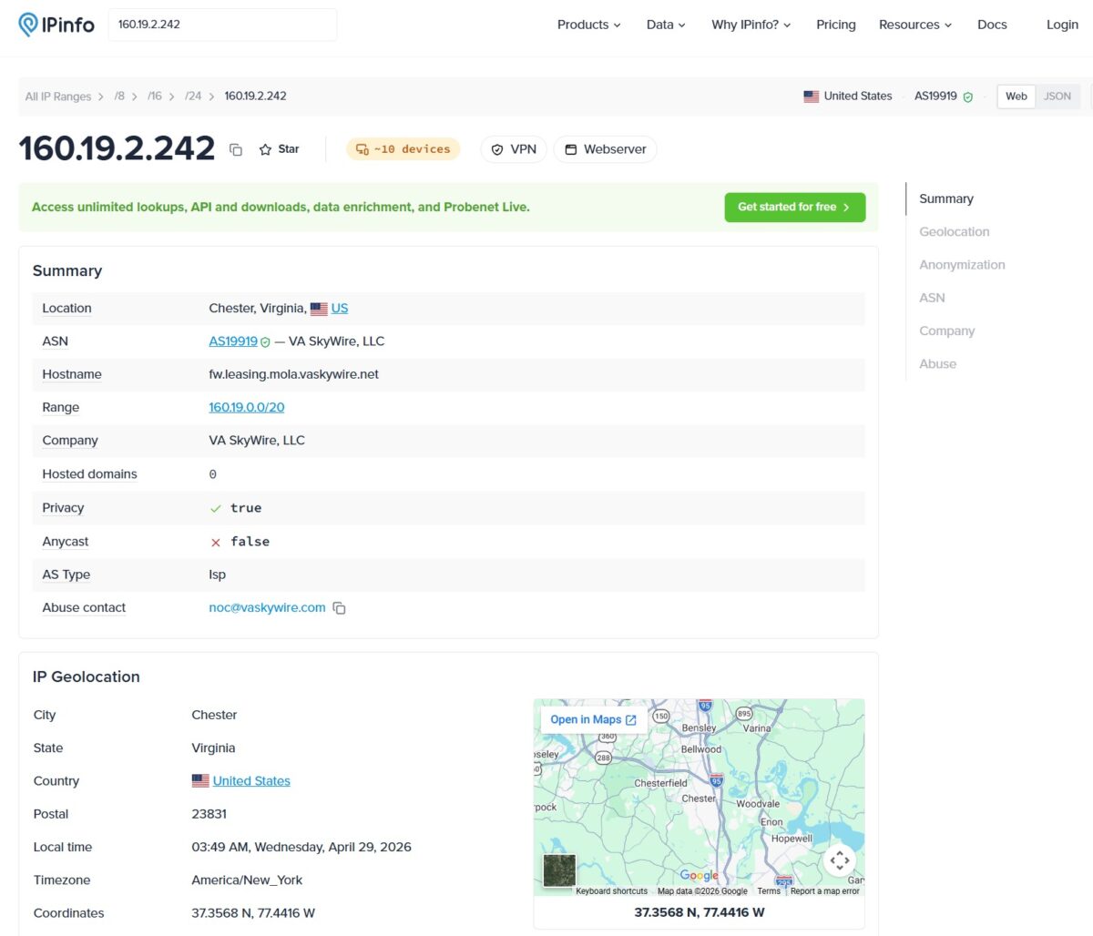Jump to the Company section
The width and height of the screenshot is (1093, 936).
pyautogui.click(x=947, y=331)
